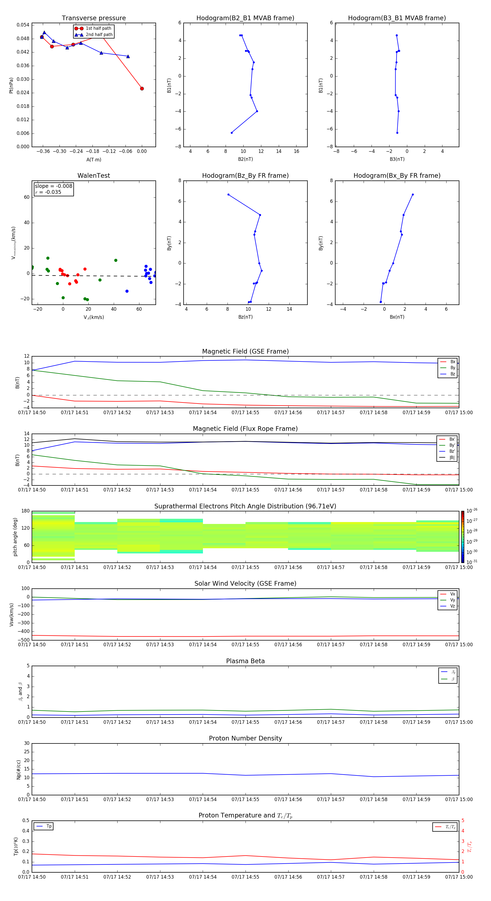Click the 'WalenTest' plot title

(94, 176)
